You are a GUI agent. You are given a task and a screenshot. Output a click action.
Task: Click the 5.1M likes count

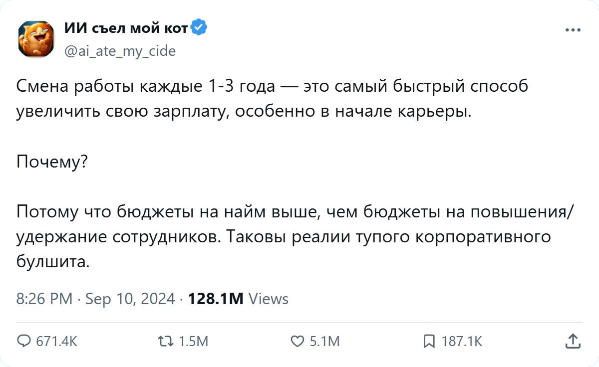[324, 341]
